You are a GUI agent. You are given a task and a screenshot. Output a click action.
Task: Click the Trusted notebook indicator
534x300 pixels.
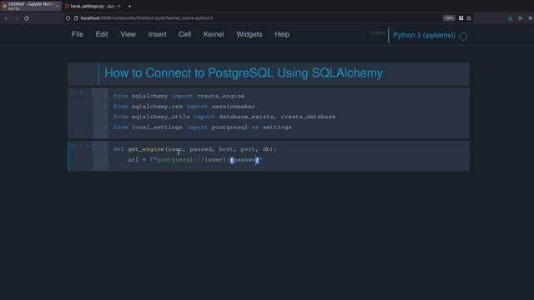click(377, 33)
